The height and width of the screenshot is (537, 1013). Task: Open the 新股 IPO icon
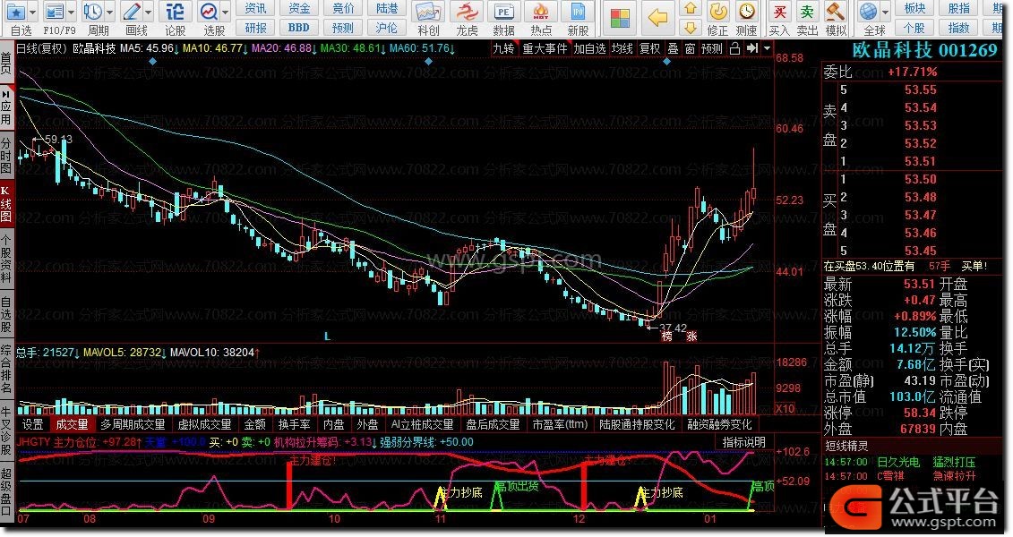point(578,13)
